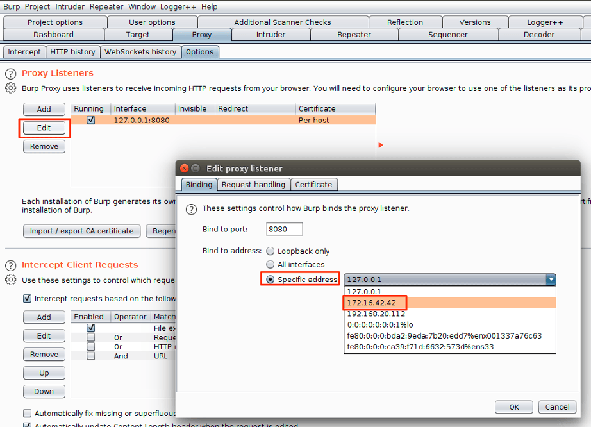Open the bind address dropdown
The width and height of the screenshot is (591, 427).
click(551, 280)
